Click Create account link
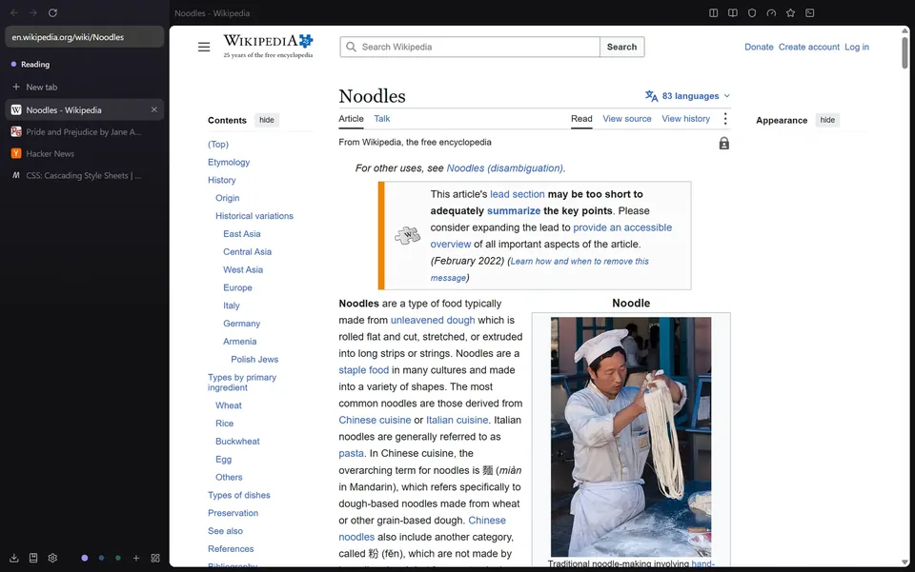Viewport: 915px width, 572px height. coord(809,47)
